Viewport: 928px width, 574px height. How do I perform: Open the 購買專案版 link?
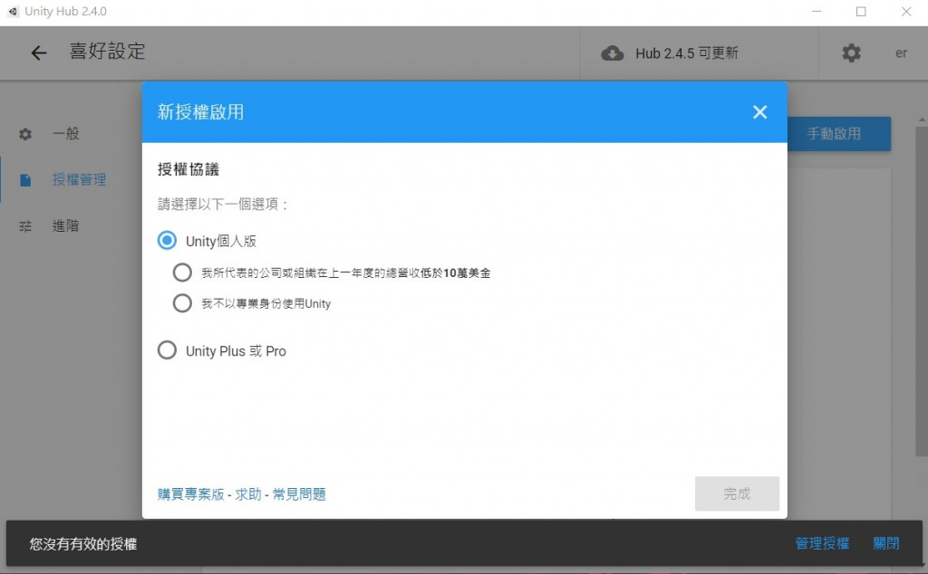tap(190, 494)
